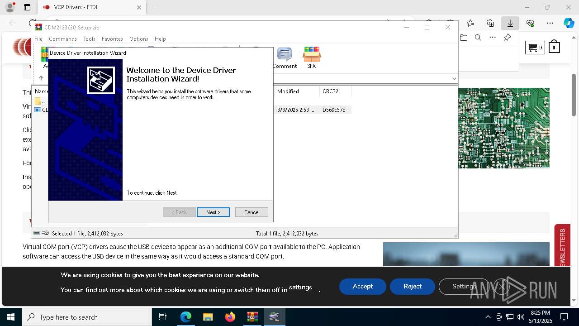Image resolution: width=579 pixels, height=326 pixels.
Task: Open the notification center
Action: [564, 317]
